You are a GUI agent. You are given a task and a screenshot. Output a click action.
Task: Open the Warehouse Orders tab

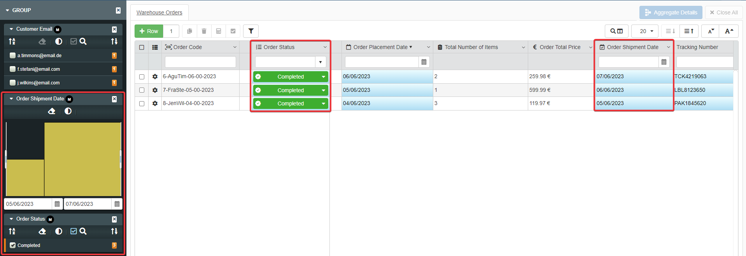(x=159, y=12)
